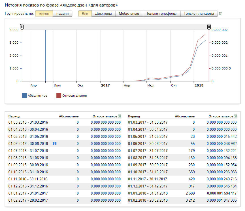Click absolute value 420
245x211 pixels.
click(191, 179)
